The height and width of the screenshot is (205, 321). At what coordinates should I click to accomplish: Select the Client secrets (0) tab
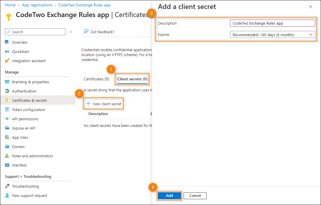[x=132, y=79]
